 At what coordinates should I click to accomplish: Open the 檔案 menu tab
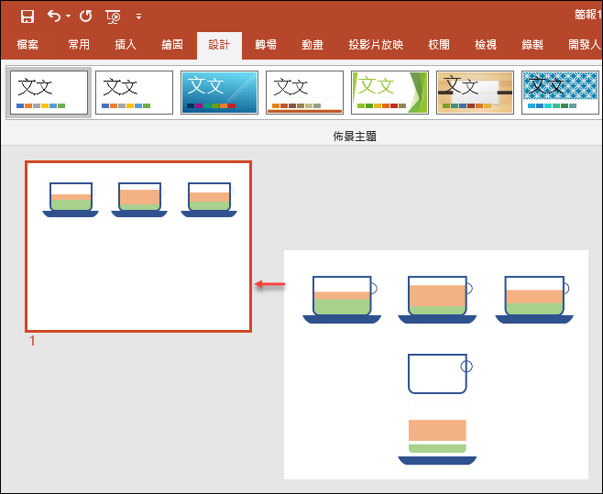point(27,45)
